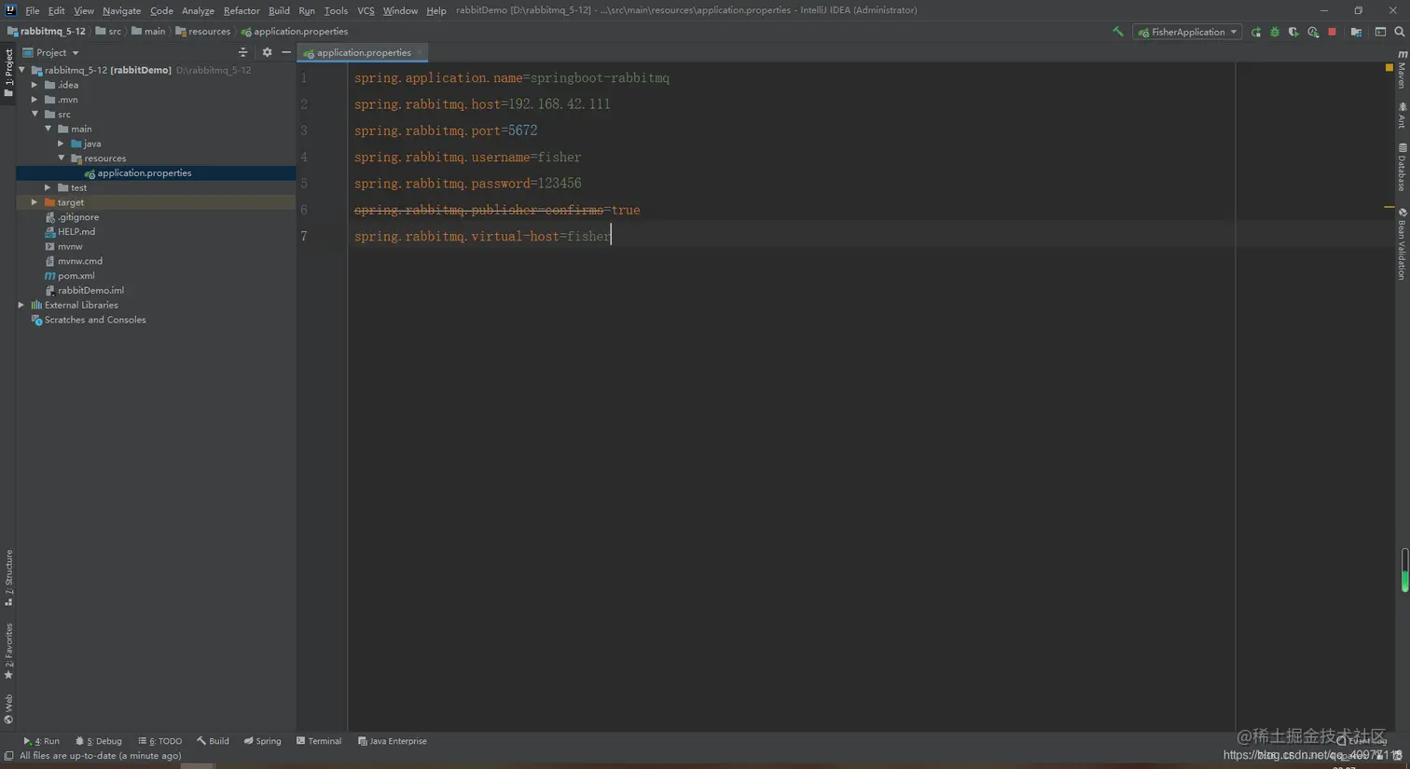This screenshot has width=1410, height=769.
Task: Collapse the rabbitmq_5-12 project root node
Action: [22, 70]
